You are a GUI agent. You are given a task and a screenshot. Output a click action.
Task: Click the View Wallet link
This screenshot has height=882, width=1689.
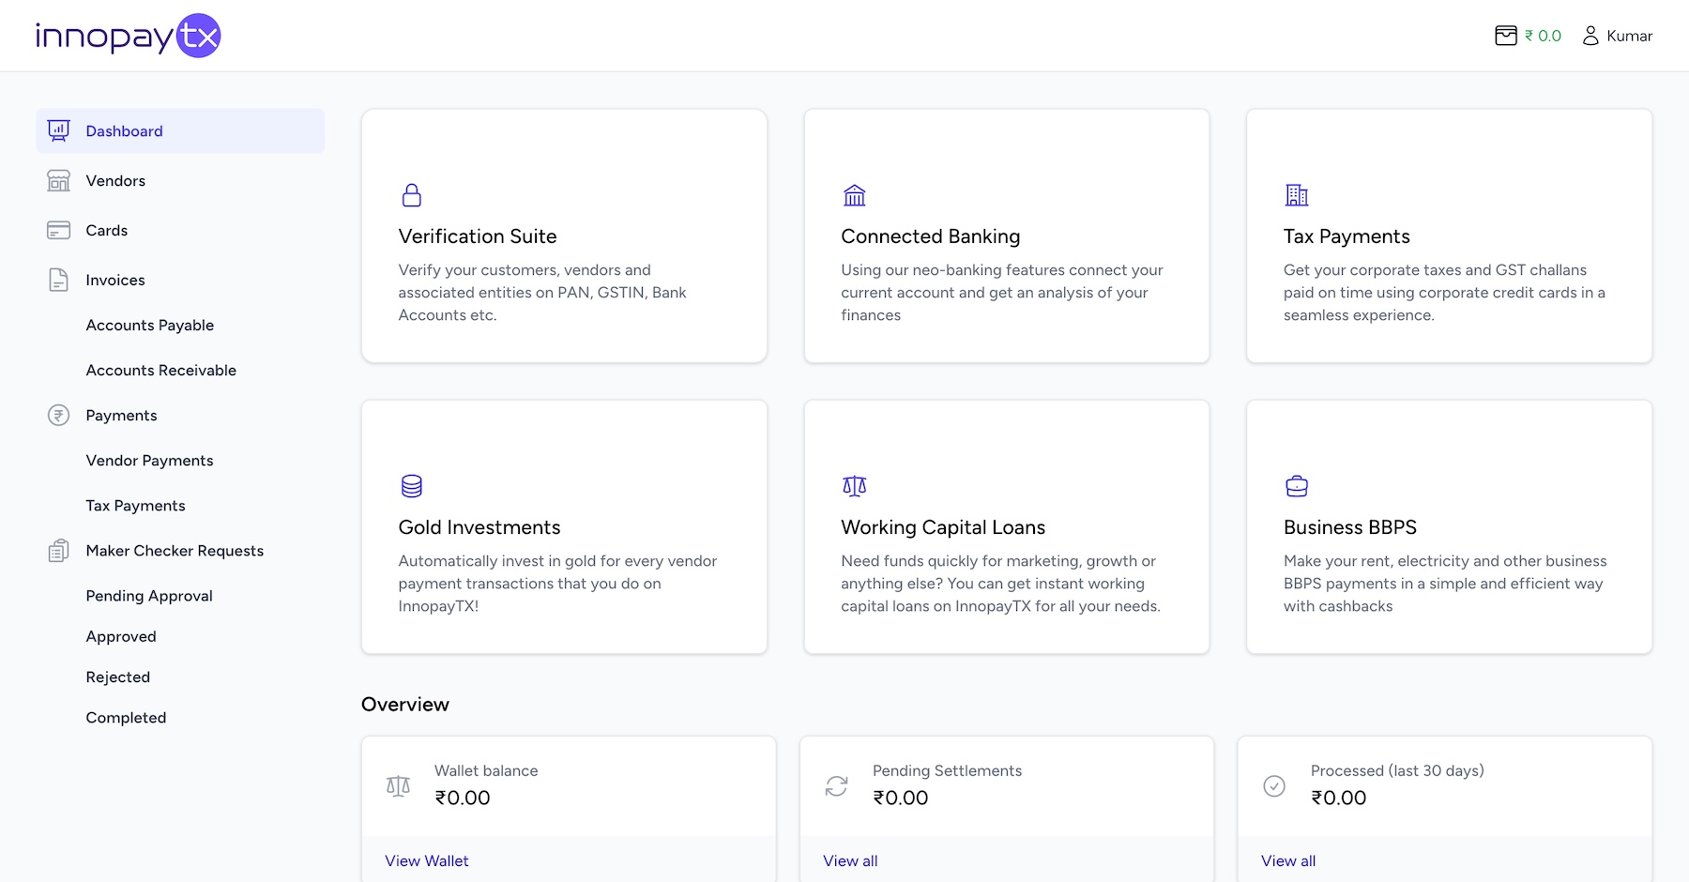tap(426, 860)
